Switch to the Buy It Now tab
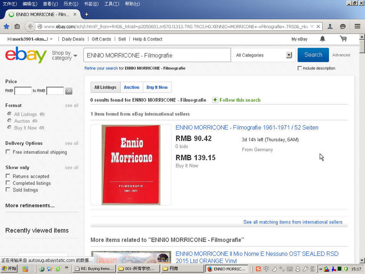The width and height of the screenshot is (365, 274). click(x=157, y=87)
